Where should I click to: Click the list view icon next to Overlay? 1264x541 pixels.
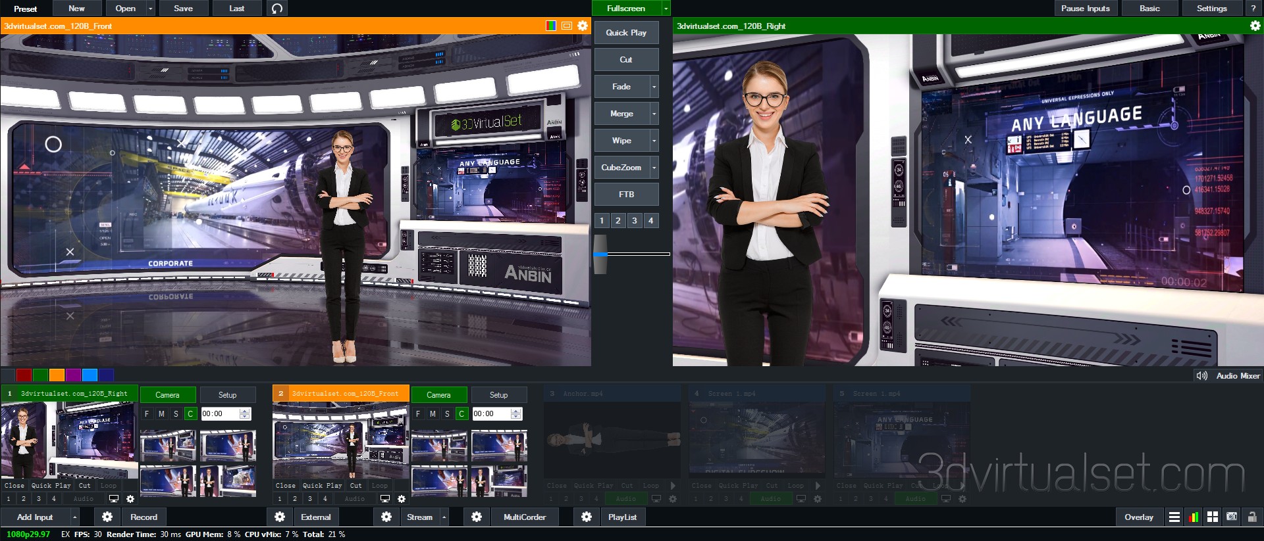click(1174, 517)
